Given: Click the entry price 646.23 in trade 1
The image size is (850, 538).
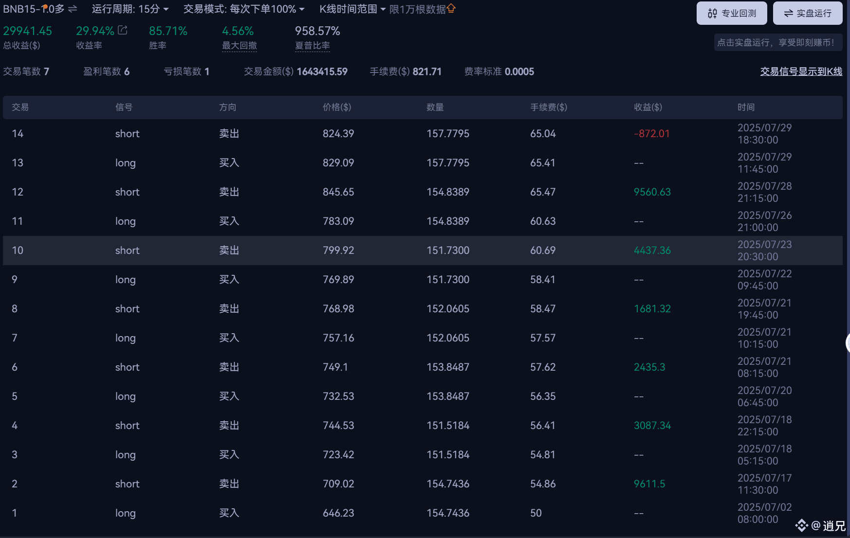Looking at the screenshot, I should point(338,513).
